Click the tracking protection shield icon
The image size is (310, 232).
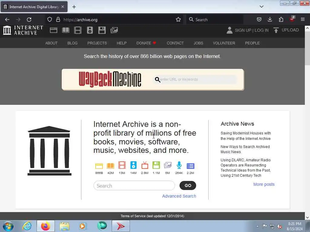[50, 20]
